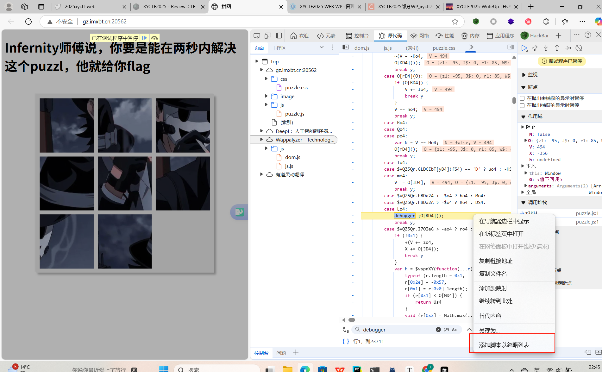Image resolution: width=602 pixels, height=372 pixels.
Task: Expand the top frame tree node
Action: coord(257,61)
